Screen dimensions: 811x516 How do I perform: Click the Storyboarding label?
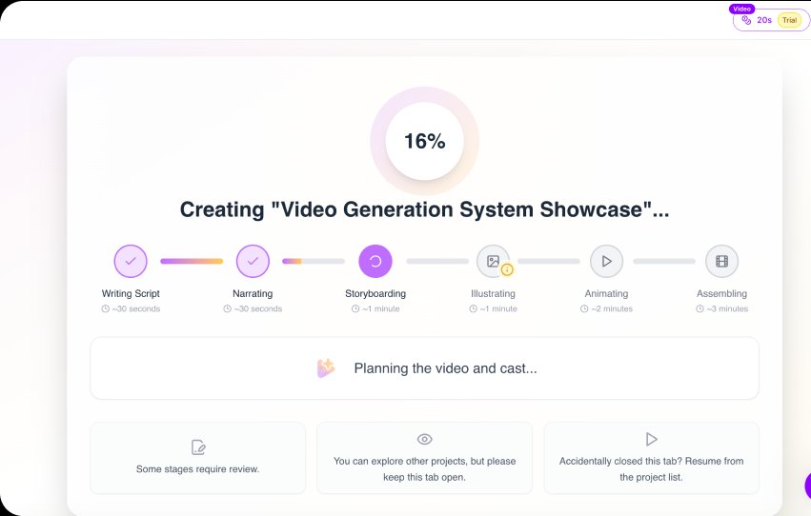(375, 293)
